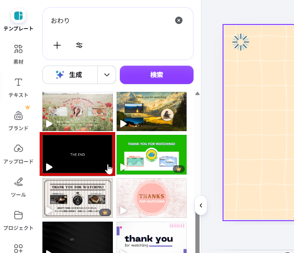
Task: Open the テンプレート sidebar panel
Action: click(18, 20)
